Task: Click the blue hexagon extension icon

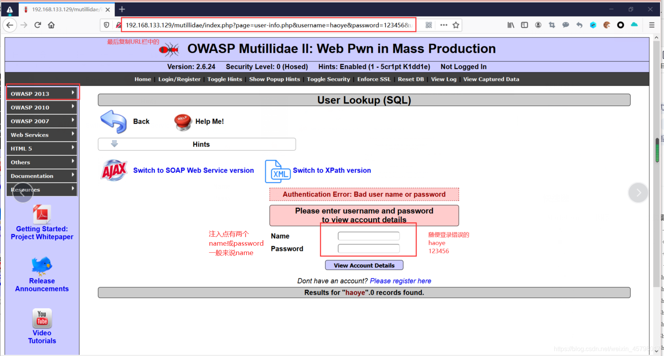Action: point(593,25)
